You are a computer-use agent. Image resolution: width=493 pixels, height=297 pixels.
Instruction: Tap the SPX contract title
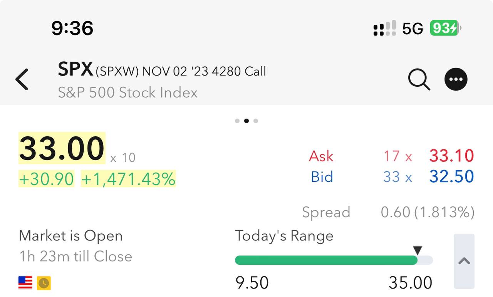click(x=162, y=70)
